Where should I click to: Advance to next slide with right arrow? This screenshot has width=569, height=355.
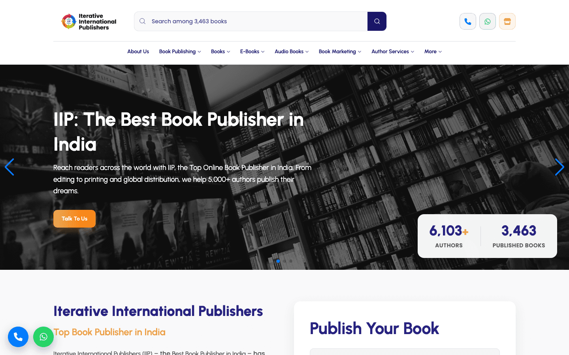click(560, 167)
